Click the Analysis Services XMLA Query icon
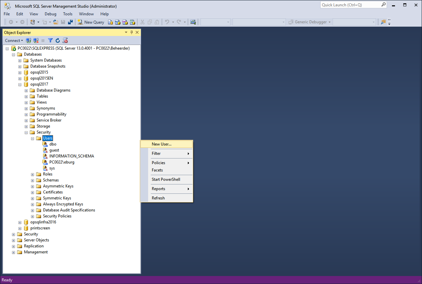Viewport: 422px width, 284px height. point(132,22)
